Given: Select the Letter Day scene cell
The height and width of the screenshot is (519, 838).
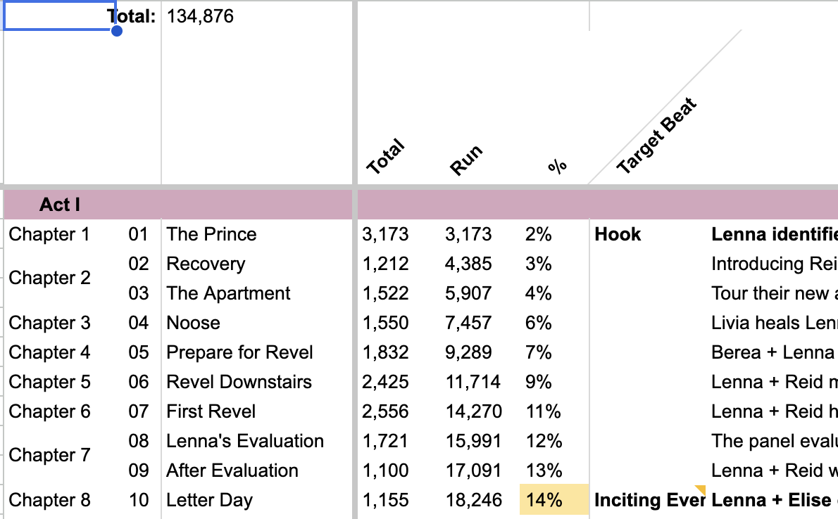Looking at the screenshot, I should point(209,500).
